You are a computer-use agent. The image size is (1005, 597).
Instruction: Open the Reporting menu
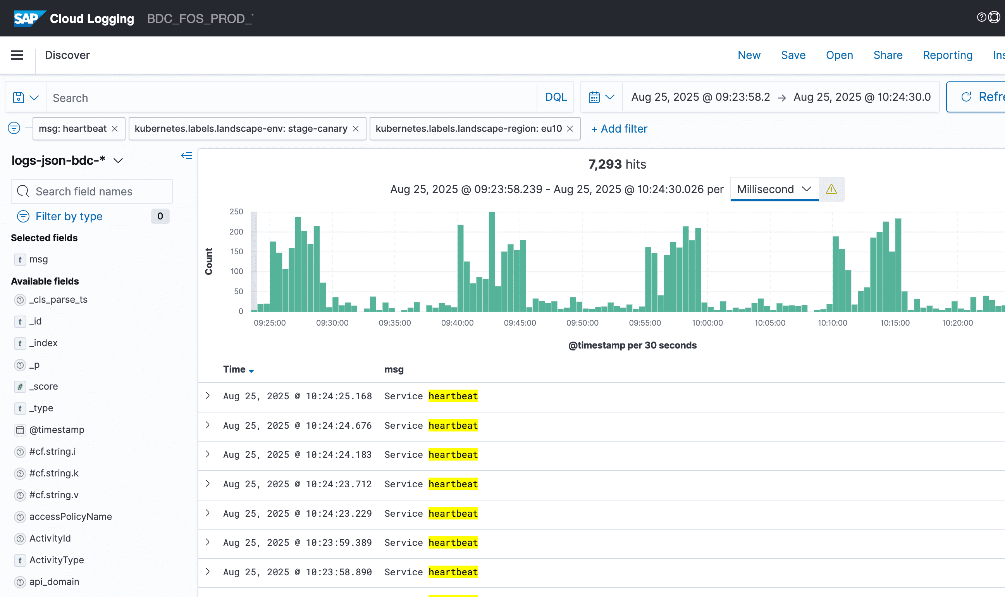point(947,55)
